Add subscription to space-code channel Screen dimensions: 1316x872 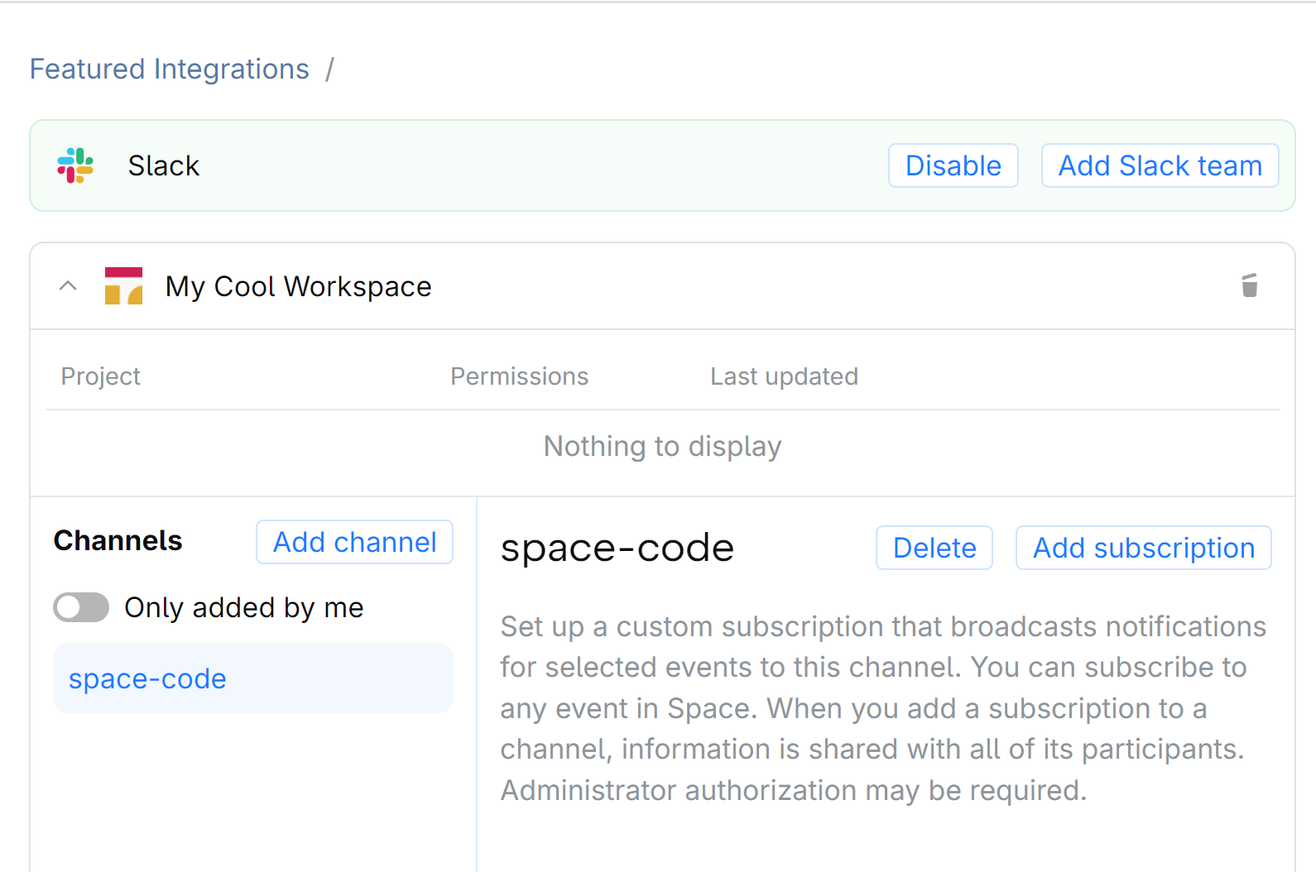pos(1143,548)
